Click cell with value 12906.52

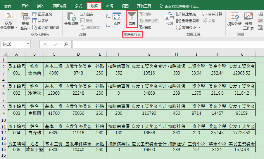click(x=241, y=73)
